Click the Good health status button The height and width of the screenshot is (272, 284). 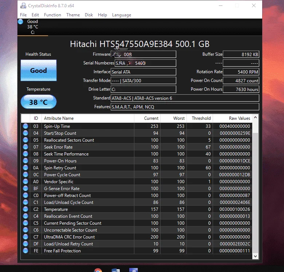[39, 70]
